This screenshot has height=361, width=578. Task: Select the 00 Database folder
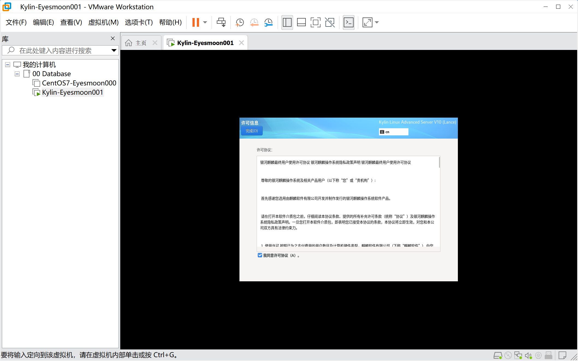click(52, 74)
